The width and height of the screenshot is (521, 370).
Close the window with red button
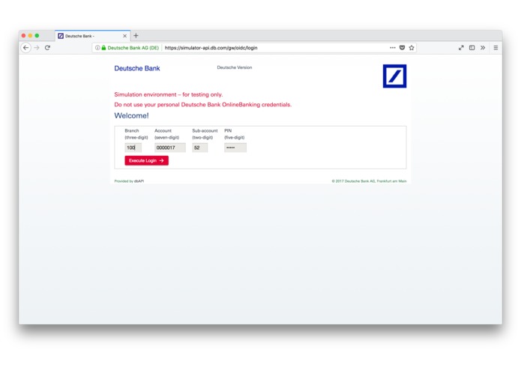[x=23, y=35]
